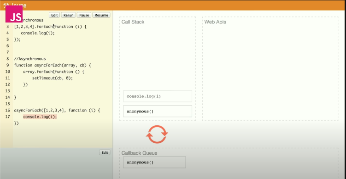Click line number 9 in the gutter

coord(8,65)
